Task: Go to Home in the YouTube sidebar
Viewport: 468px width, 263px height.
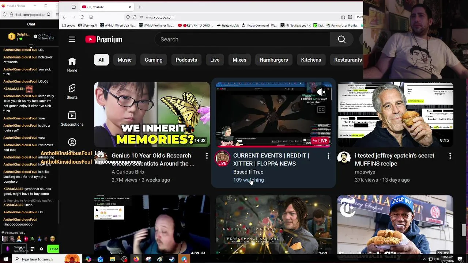Action: 72,65
